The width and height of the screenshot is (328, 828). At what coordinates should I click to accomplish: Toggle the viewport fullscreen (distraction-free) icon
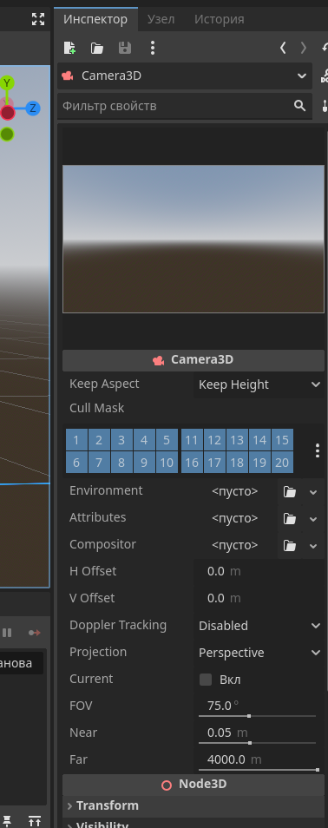click(x=38, y=20)
